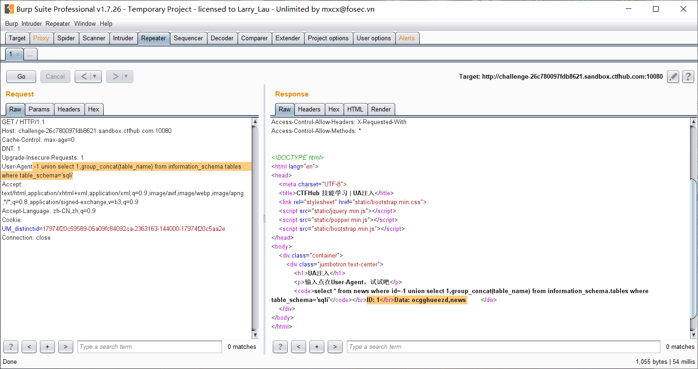Open the Repeater menu
This screenshot has height=369, width=698.
58,23
